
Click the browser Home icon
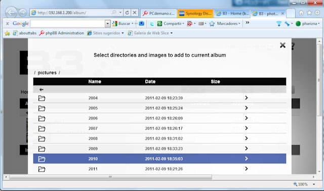pyautogui.click(x=301, y=13)
